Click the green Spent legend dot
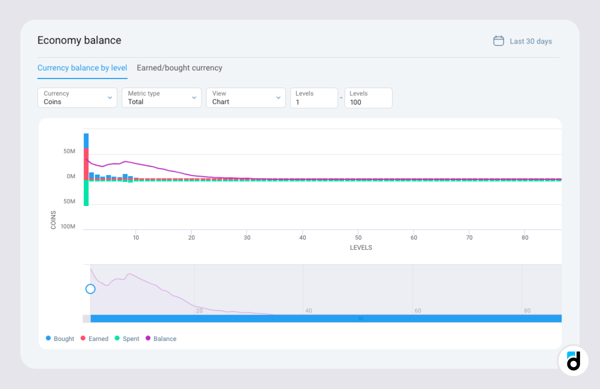600x389 pixels. click(x=117, y=338)
